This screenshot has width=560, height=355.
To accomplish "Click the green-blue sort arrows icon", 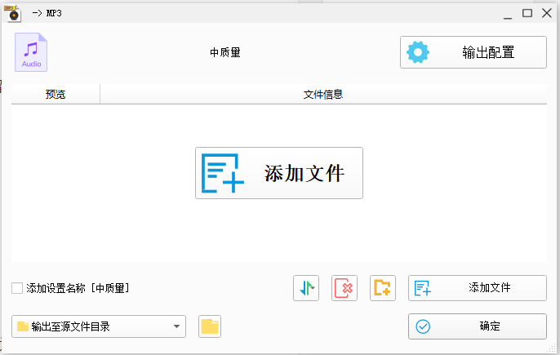I will pyautogui.click(x=306, y=287).
